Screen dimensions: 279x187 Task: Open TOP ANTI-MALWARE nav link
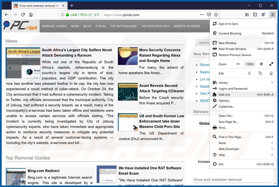pos(124,26)
